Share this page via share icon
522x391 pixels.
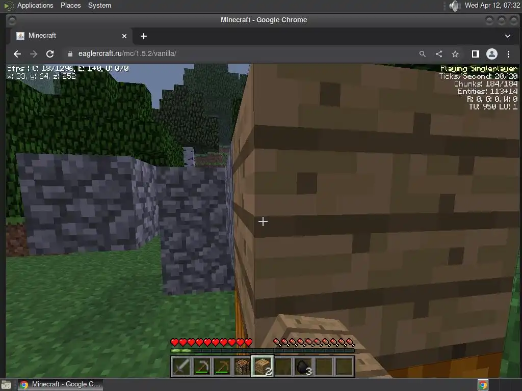point(439,54)
